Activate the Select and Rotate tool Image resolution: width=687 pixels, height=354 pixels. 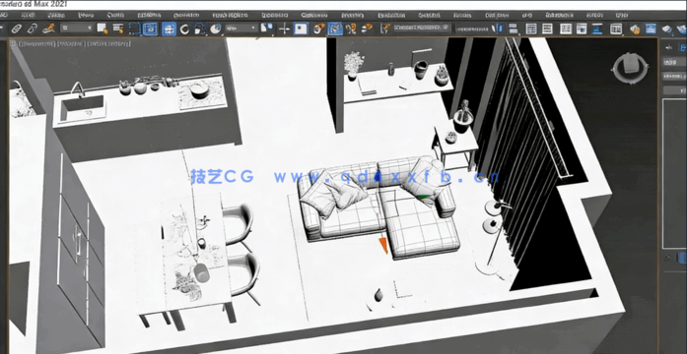(184, 29)
